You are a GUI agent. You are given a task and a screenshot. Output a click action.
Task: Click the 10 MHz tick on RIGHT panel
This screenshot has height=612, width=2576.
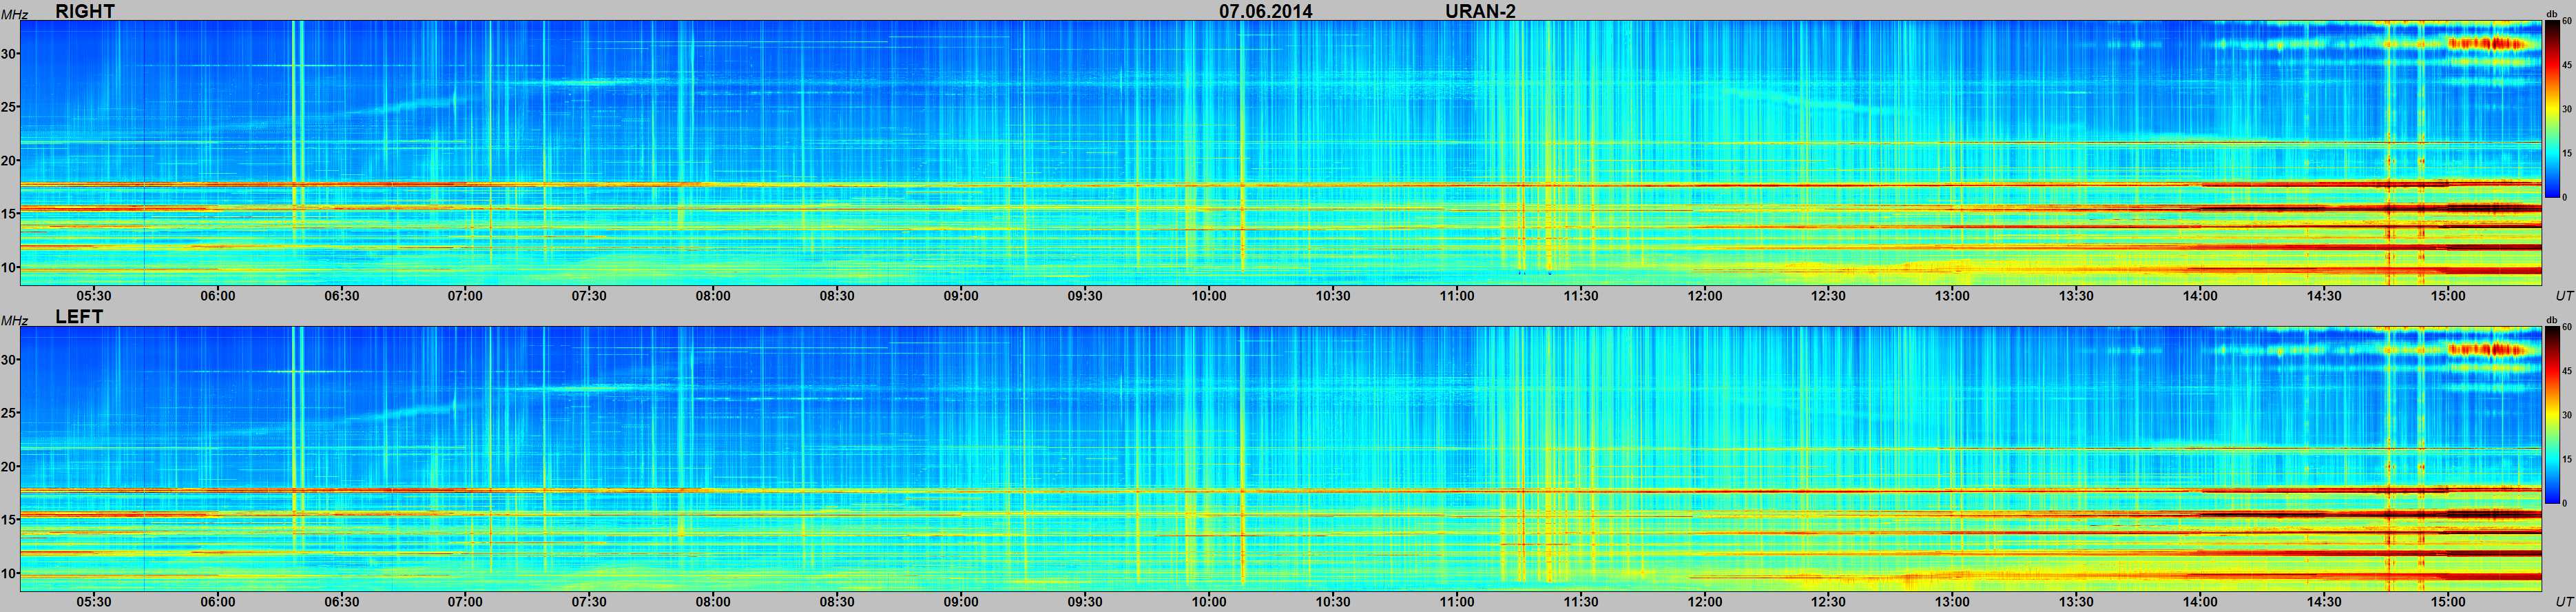pos(10,267)
